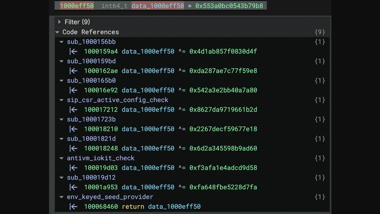Click the XOR constant 0x2267decf59677e18
This screenshot has height=214, width=380.
click(x=223, y=129)
